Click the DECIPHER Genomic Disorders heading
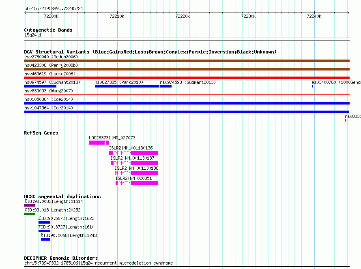The height and width of the screenshot is (269, 361). [61, 258]
